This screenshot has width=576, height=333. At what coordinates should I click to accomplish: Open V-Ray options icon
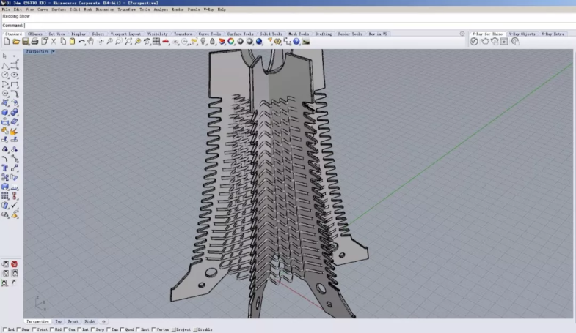click(x=475, y=42)
